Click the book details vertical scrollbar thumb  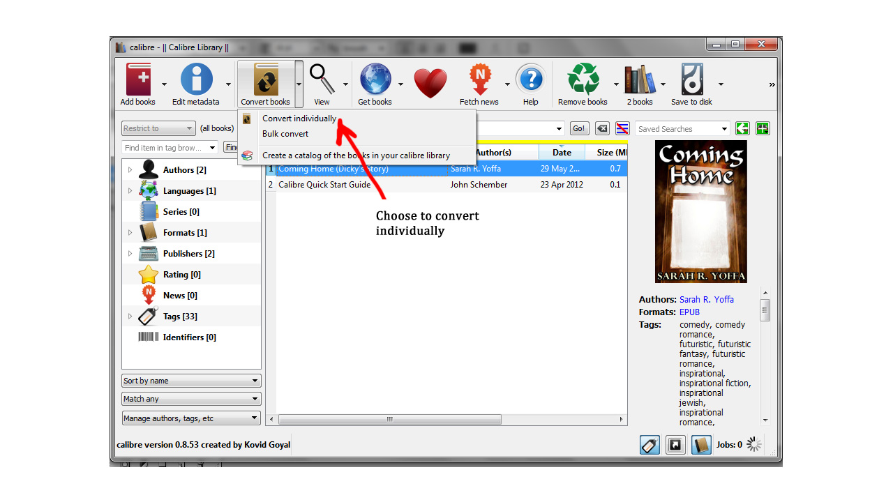click(765, 310)
